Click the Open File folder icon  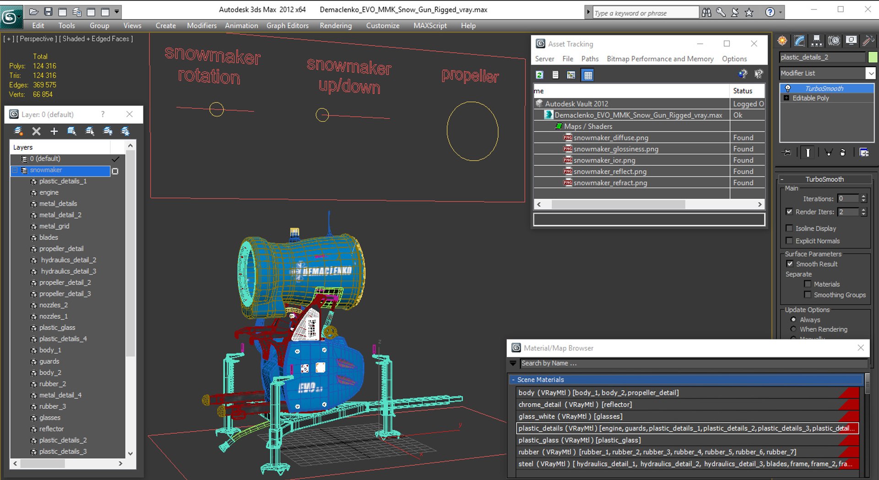33,11
